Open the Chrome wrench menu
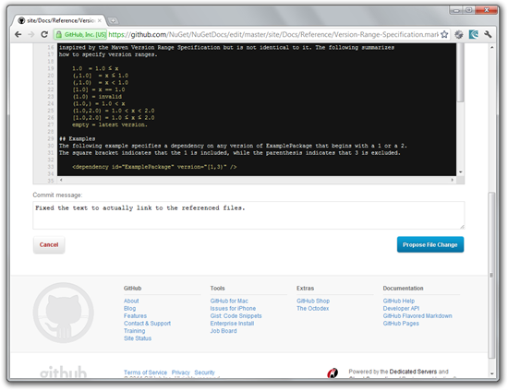 488,34
